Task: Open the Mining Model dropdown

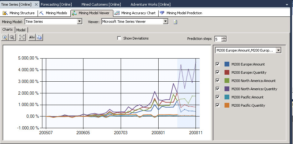Action: pyautogui.click(x=80, y=22)
